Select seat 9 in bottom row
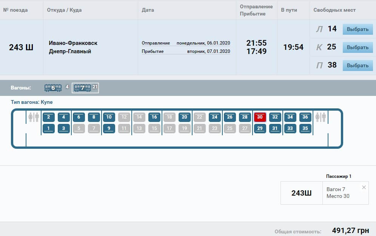 click(x=109, y=128)
